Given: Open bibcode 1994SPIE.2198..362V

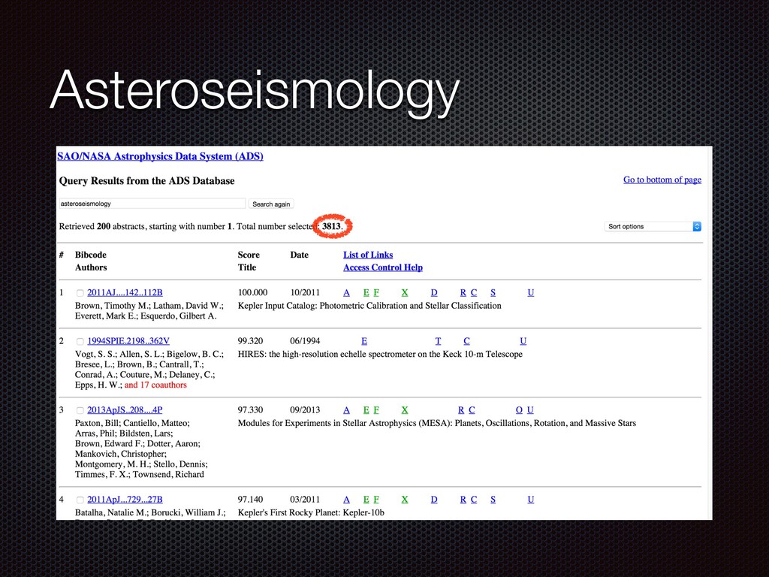Looking at the screenshot, I should coord(128,341).
